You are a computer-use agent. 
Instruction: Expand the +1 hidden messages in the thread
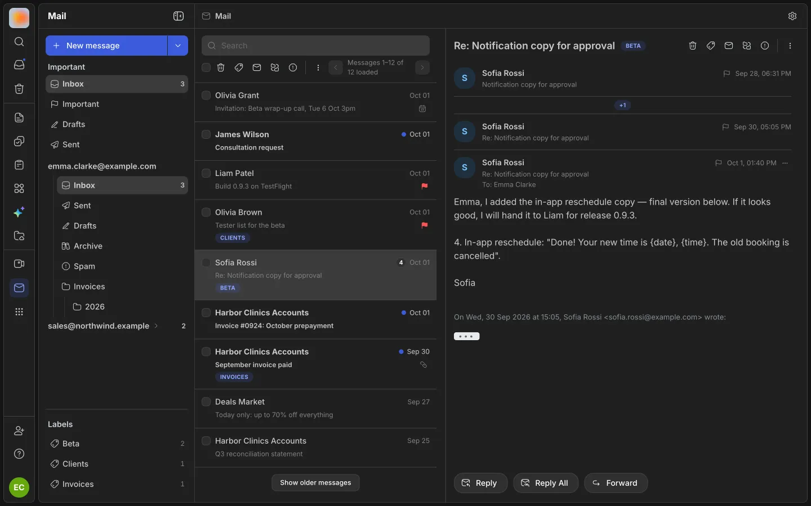click(622, 105)
